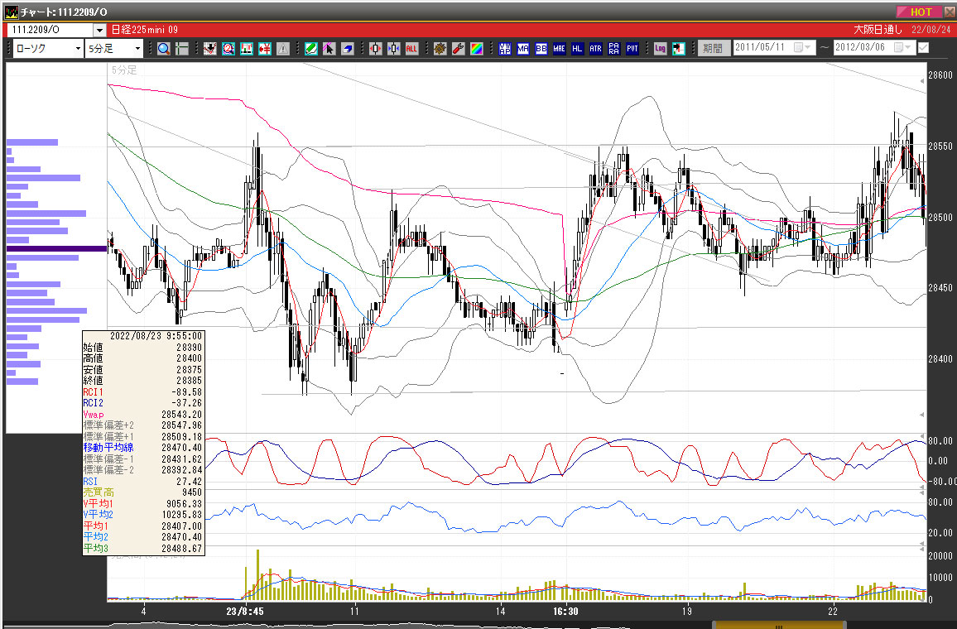Image resolution: width=957 pixels, height=629 pixels.
Task: Toggle the MA moving average indicator
Action: tap(523, 49)
